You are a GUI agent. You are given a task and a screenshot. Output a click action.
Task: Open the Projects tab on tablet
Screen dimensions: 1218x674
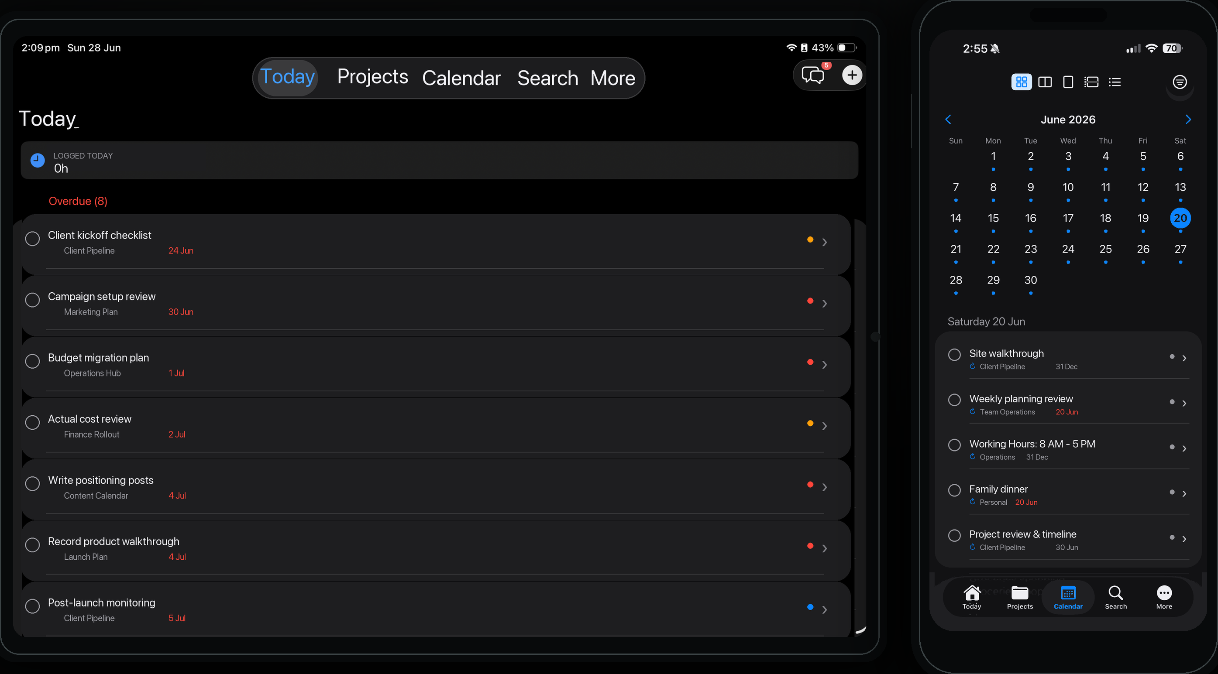(x=372, y=77)
